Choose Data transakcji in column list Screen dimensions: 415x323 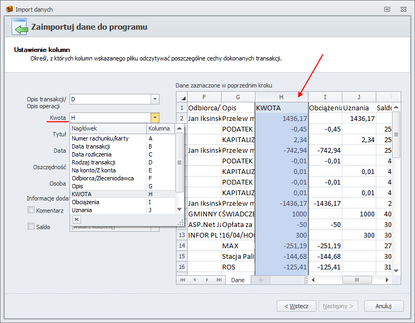91,146
